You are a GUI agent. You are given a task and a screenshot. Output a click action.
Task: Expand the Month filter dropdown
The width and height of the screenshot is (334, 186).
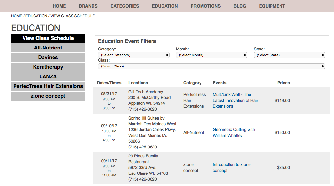pos(211,55)
